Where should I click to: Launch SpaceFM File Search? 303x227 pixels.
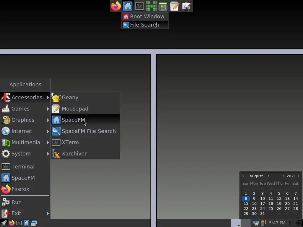(x=85, y=131)
